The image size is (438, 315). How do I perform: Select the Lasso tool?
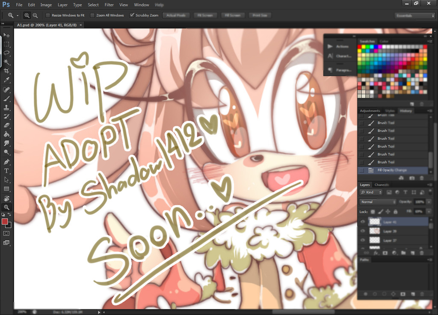(6, 53)
